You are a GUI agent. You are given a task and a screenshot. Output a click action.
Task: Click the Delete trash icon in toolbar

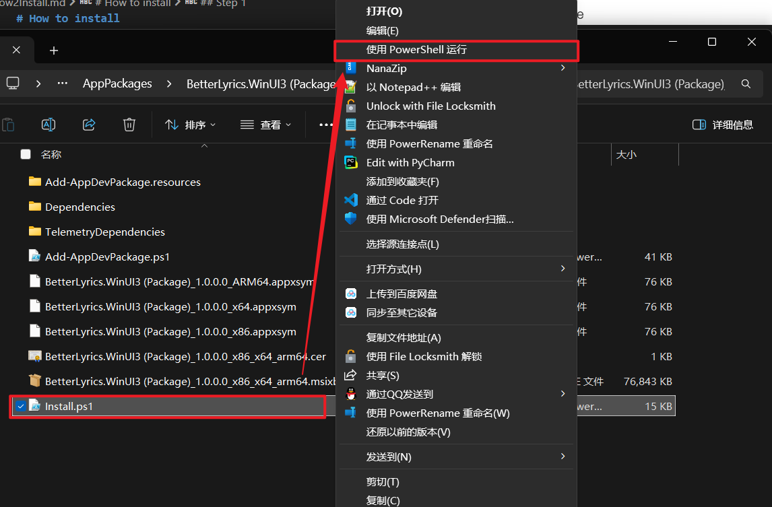pos(129,125)
